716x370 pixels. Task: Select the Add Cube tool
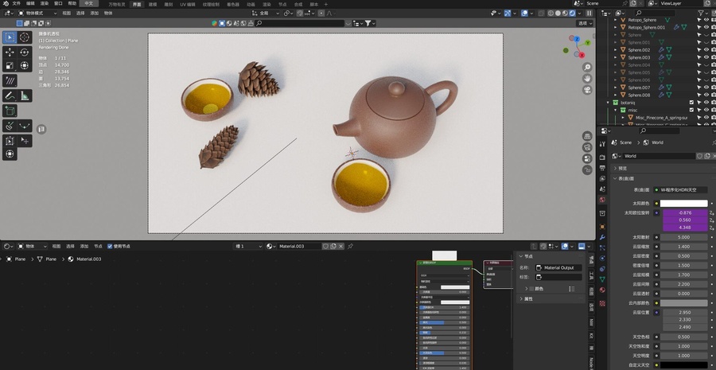[x=10, y=111]
